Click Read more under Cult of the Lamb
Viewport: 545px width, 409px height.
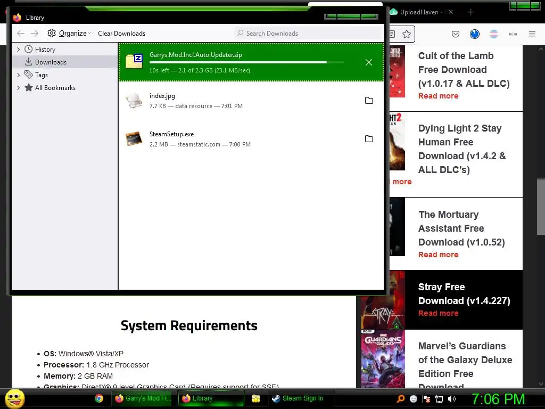pyautogui.click(x=439, y=96)
